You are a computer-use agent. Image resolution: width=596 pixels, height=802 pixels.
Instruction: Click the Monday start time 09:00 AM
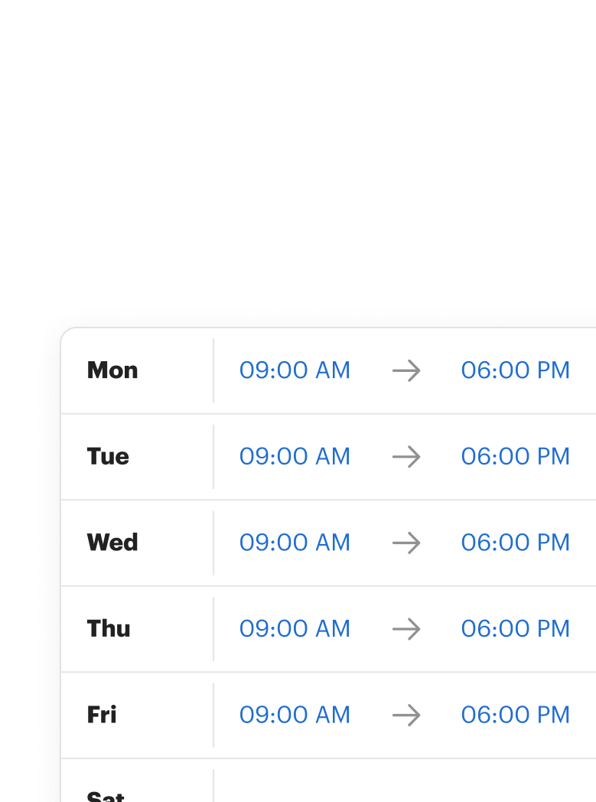(x=295, y=370)
